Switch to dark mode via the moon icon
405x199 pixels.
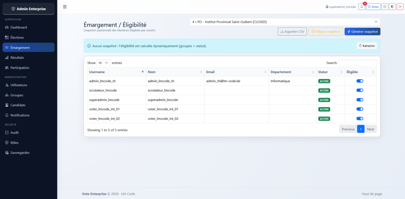click(384, 7)
